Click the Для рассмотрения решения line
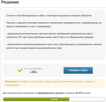The height and width of the screenshot is (102, 106). click(47, 93)
